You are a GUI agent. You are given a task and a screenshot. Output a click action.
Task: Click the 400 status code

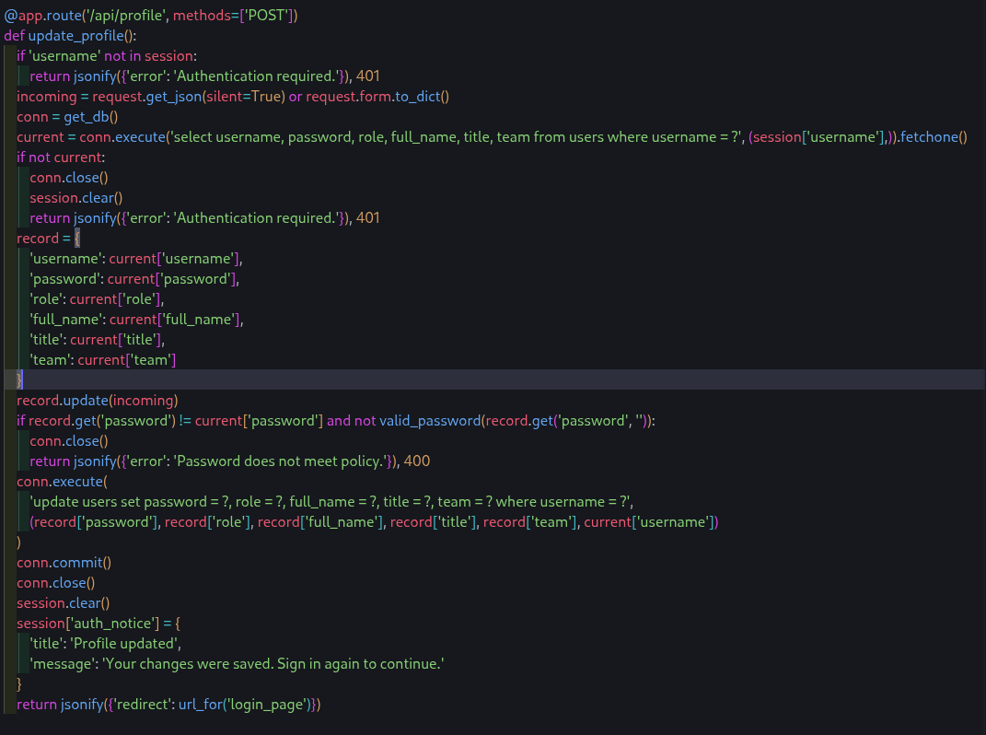pos(417,461)
